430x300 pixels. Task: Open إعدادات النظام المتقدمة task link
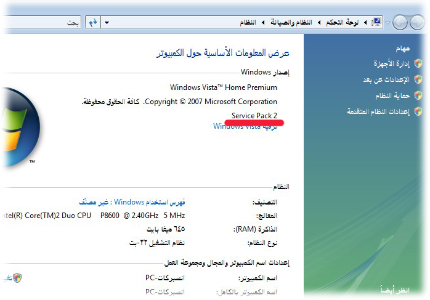(x=378, y=111)
